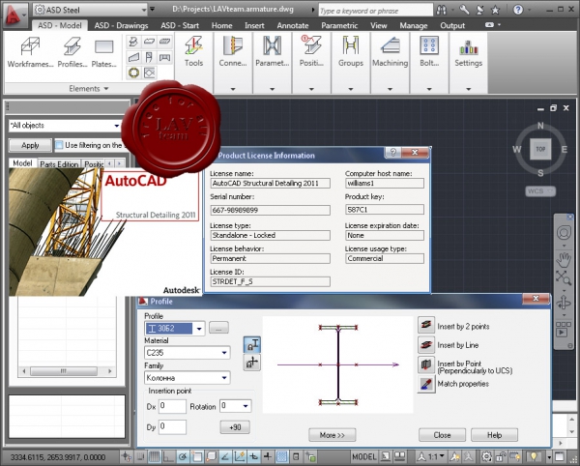Click the Dy input field
Image resolution: width=580 pixels, height=466 pixels.
(172, 426)
